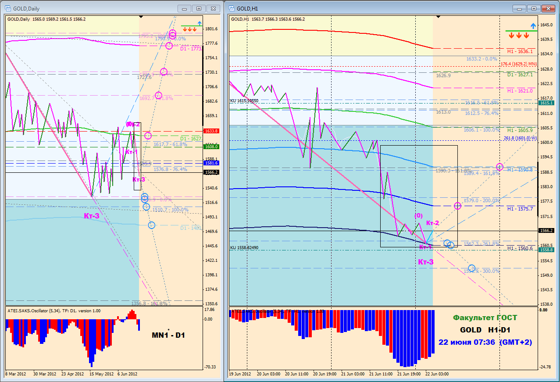The height and width of the screenshot is (382, 560).
Task: Select the 'H1 - 1560.6' level label
Action: pyautogui.click(x=520, y=248)
